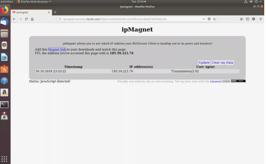Open Firefox Web Browser app menu
The width and height of the screenshot is (266, 164).
(34, 2)
